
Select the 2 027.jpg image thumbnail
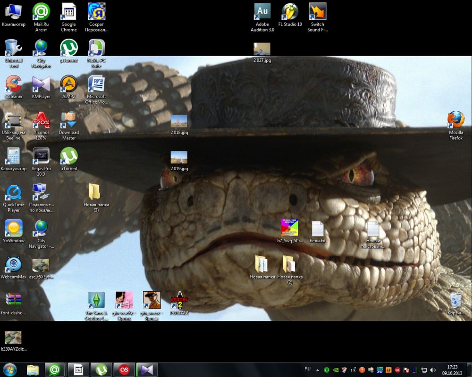pos(262,52)
